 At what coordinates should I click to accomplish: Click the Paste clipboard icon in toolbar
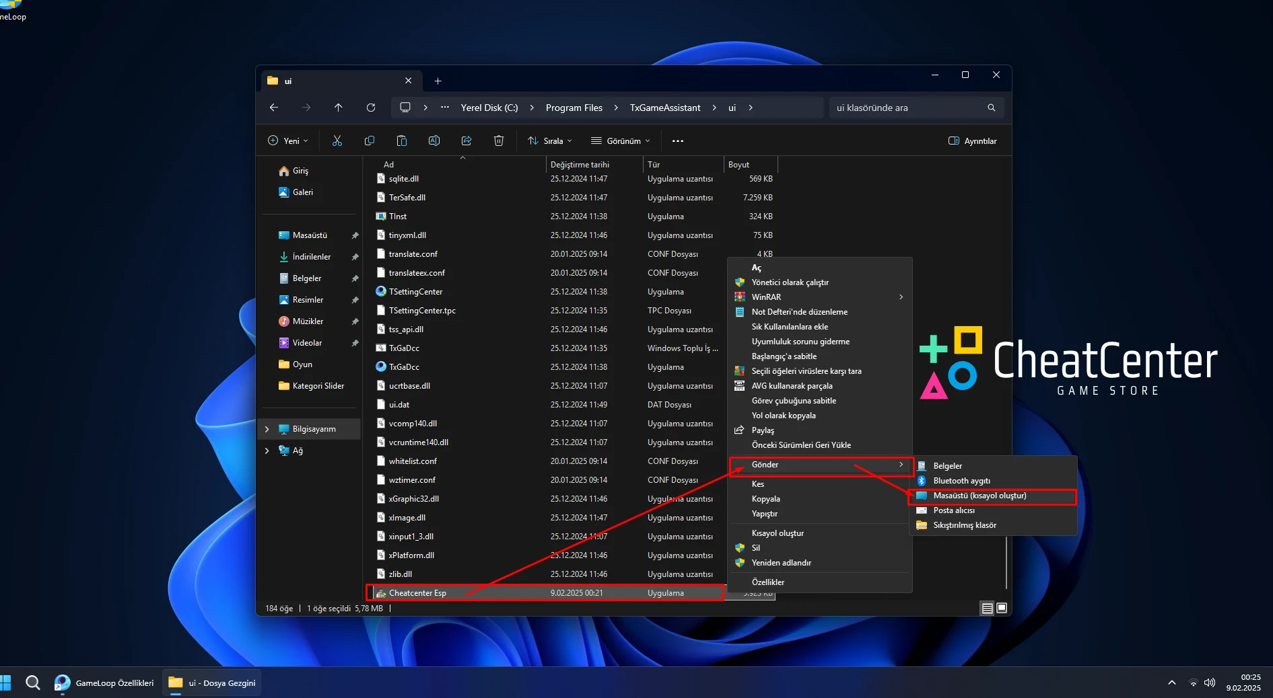pos(402,141)
